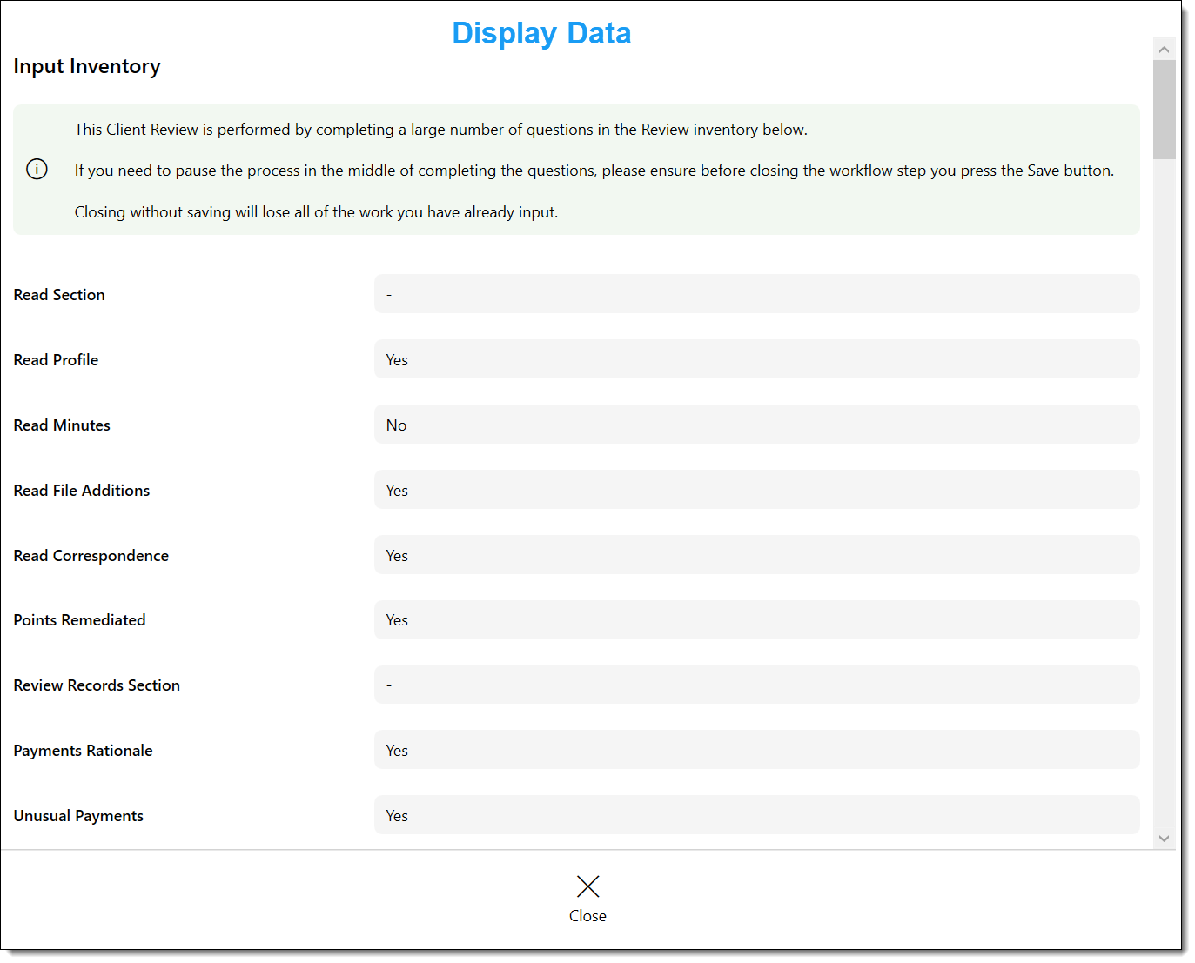Image resolution: width=1195 pixels, height=963 pixels.
Task: Click the Review Records Section dash field
Action: pos(756,685)
